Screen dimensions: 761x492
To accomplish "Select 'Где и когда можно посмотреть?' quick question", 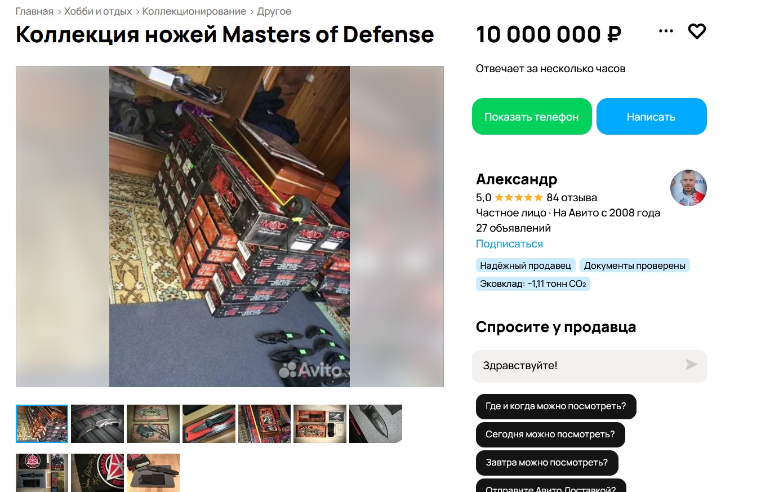I will pos(556,406).
